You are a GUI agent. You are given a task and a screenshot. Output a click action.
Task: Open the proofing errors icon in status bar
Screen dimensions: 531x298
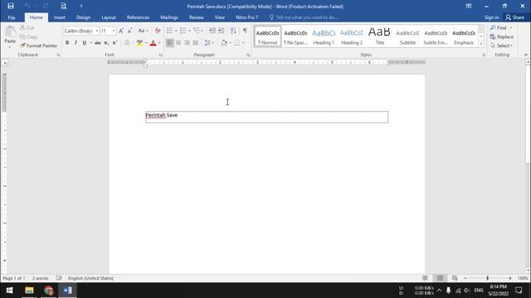tap(59, 278)
